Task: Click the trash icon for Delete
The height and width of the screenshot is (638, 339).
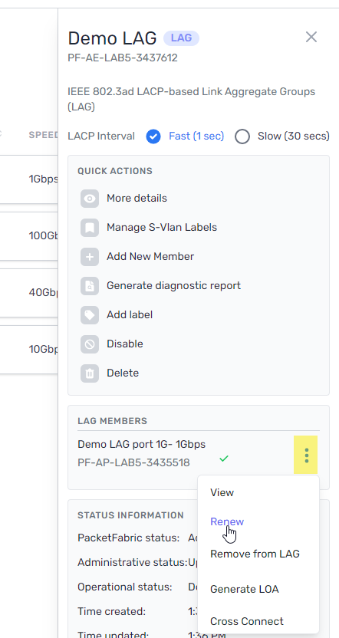Action: pos(90,373)
